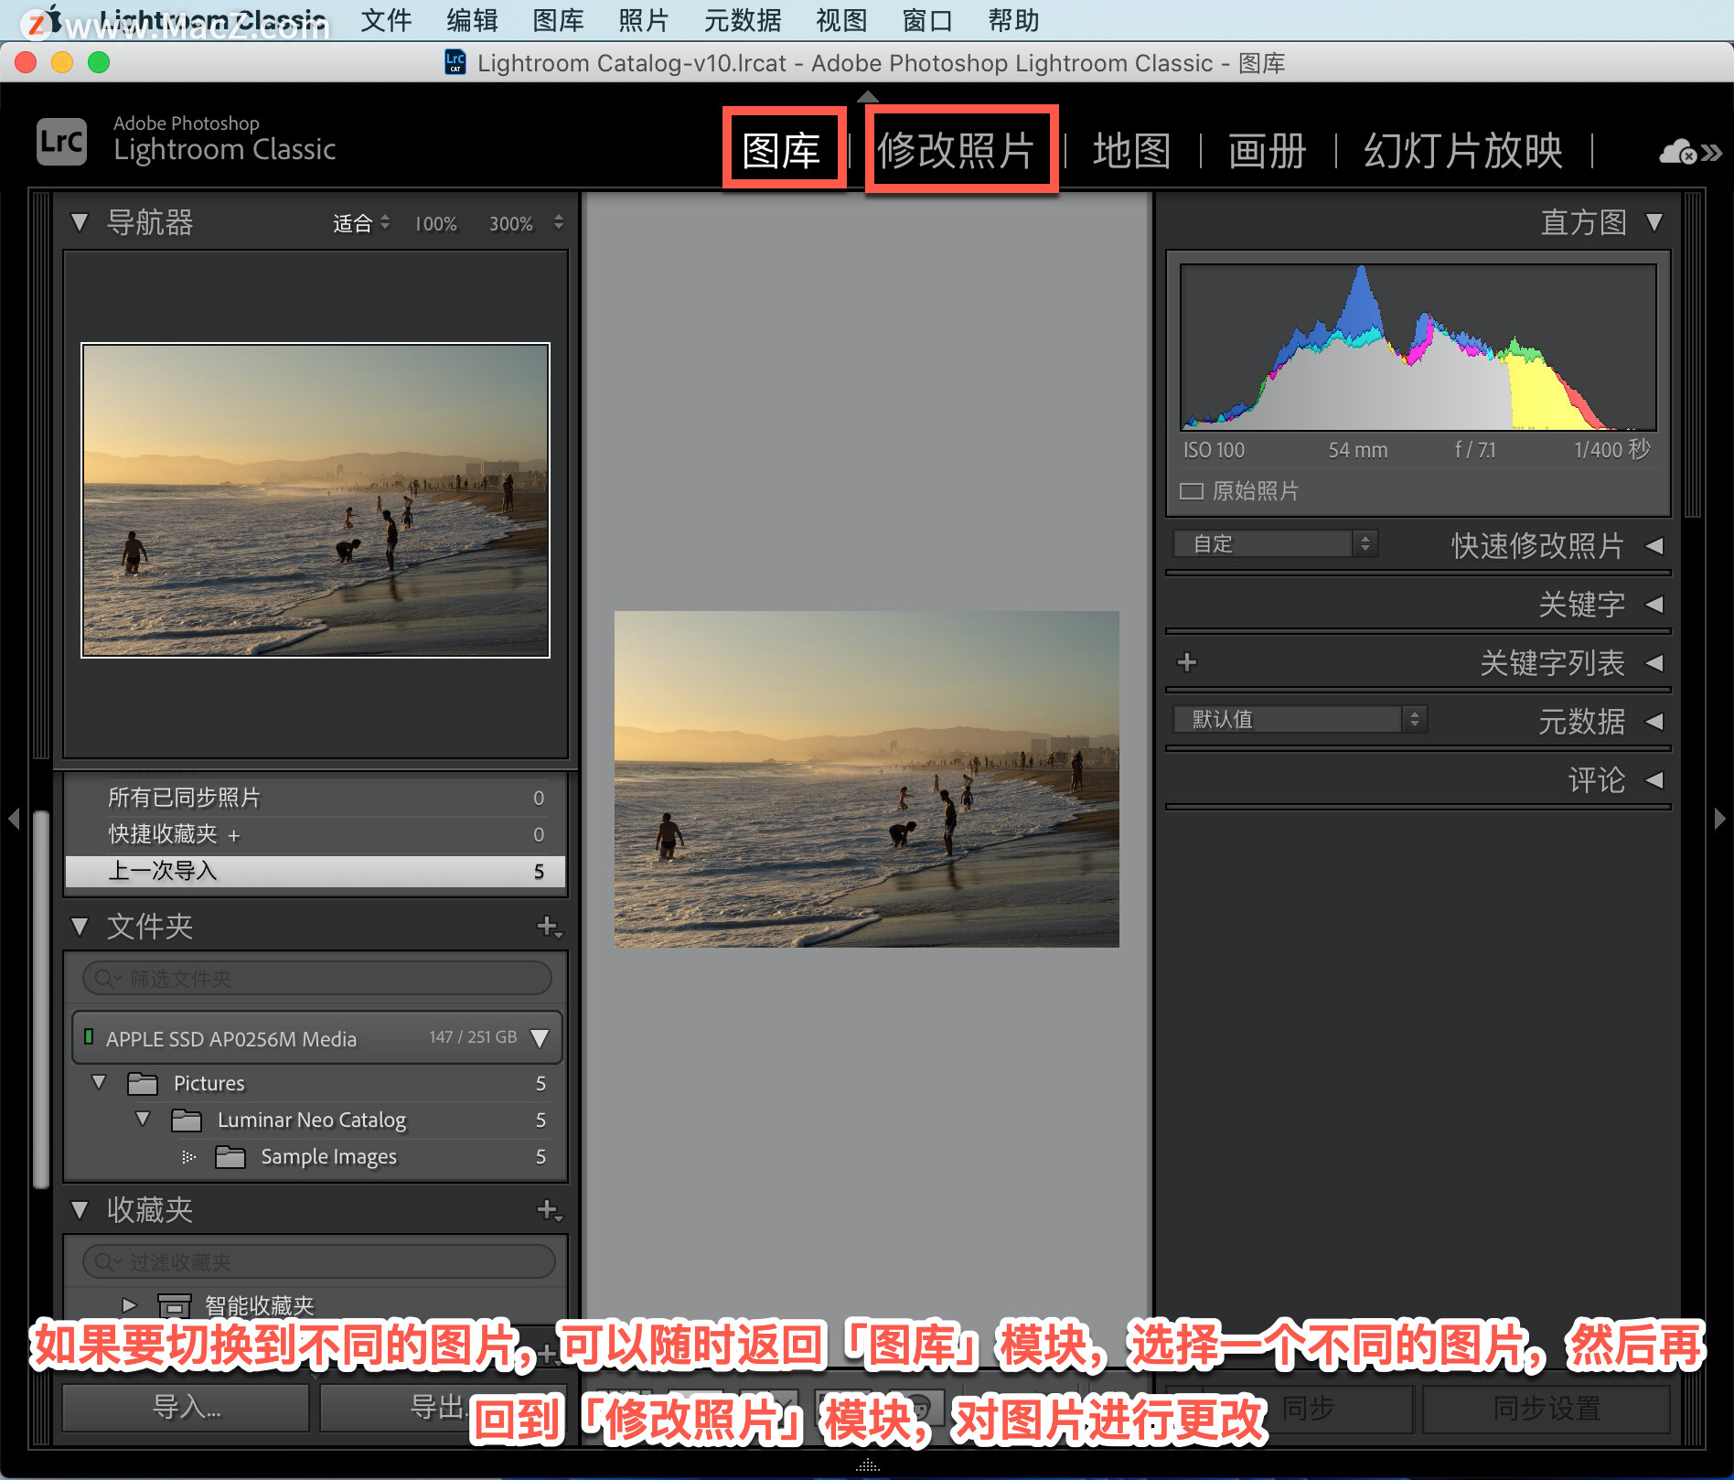The image size is (1734, 1480).
Task: Expand the Keywording panel
Action: tap(1654, 605)
